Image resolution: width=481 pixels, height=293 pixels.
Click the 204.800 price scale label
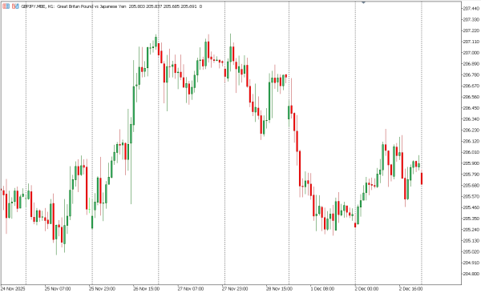tap(471, 274)
